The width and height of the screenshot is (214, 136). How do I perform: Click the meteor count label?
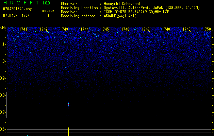click(x=48, y=11)
